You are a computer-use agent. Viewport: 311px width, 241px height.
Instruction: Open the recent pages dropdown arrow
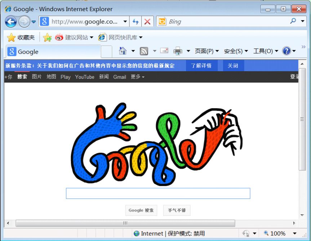tap(34, 22)
